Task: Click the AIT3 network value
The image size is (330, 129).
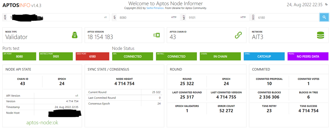Action: click(258, 37)
